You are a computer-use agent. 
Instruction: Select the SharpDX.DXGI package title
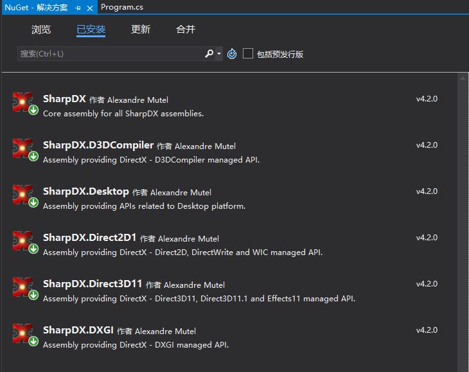pyautogui.click(x=78, y=330)
